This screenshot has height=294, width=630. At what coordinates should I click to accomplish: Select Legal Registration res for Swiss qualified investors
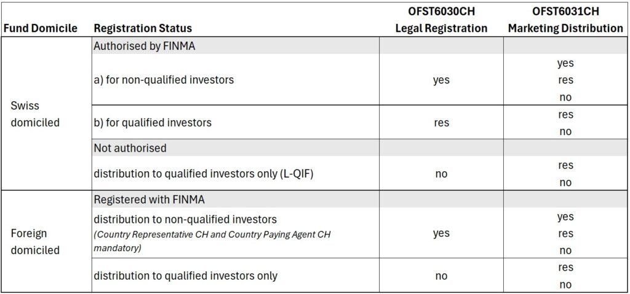point(441,123)
